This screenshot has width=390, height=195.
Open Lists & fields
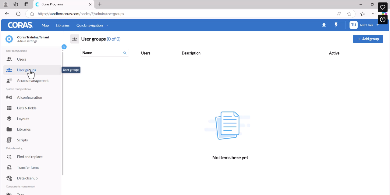tap(27, 108)
